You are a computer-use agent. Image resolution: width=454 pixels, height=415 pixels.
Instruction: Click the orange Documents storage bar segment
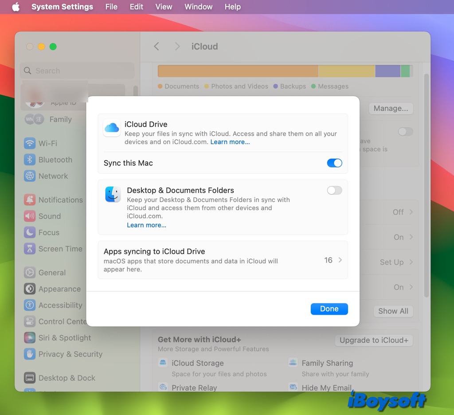tap(238, 71)
